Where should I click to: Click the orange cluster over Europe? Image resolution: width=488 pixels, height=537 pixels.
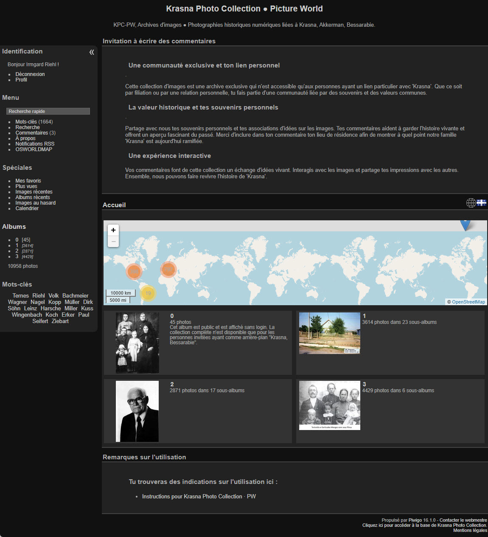coord(168,269)
